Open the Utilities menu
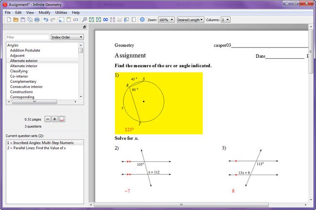This screenshot has height=210, width=316. [x=61, y=12]
